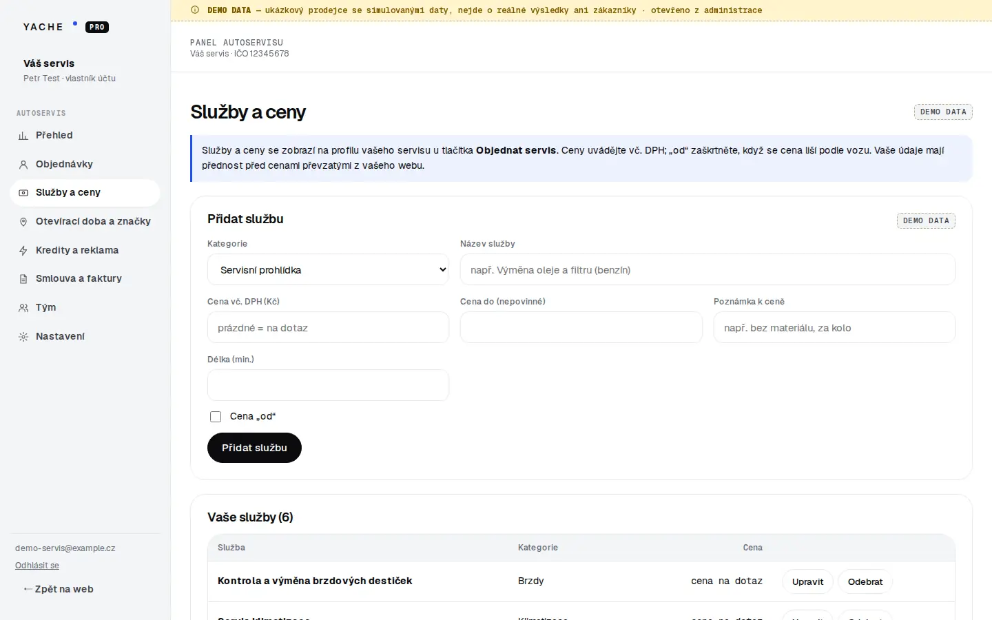Click the Odhlásit se link
Viewport: 992px width, 620px height.
coord(37,566)
